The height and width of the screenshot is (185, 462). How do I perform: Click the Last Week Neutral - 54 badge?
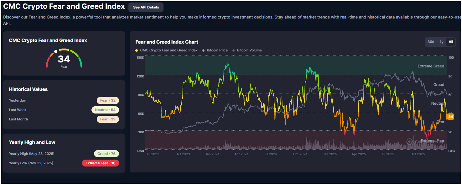(x=105, y=110)
